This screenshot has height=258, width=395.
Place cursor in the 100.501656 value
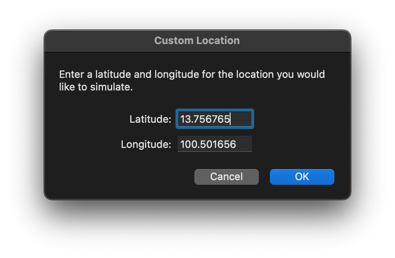click(x=208, y=144)
